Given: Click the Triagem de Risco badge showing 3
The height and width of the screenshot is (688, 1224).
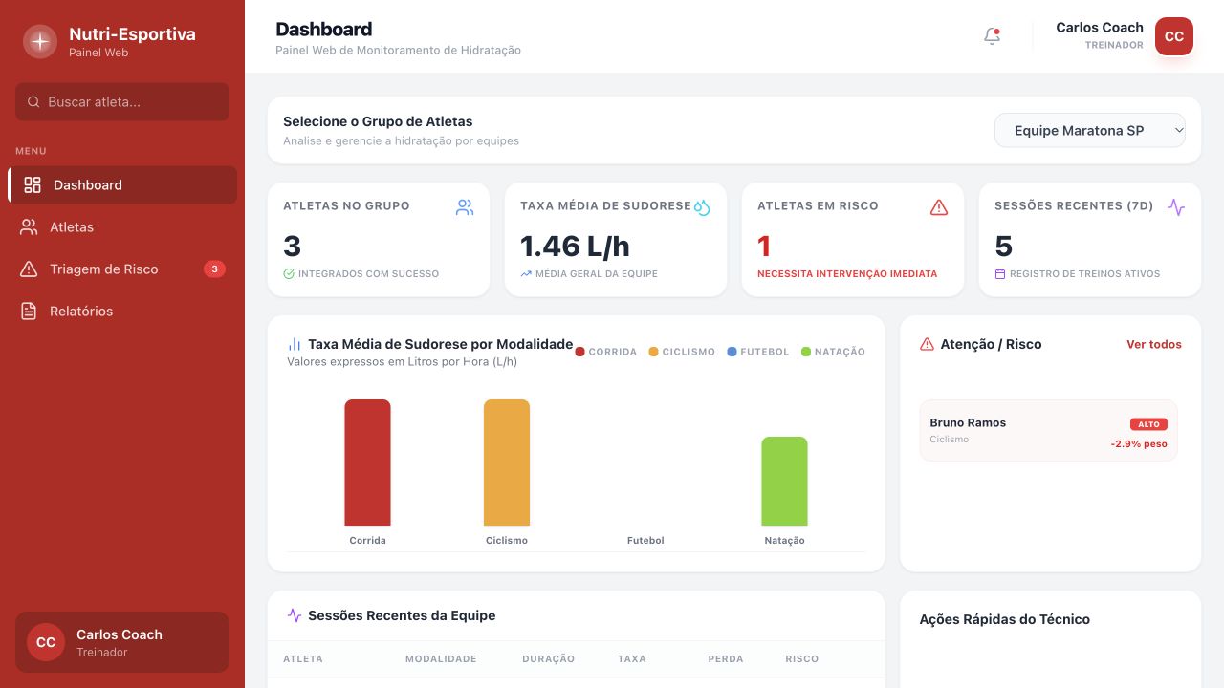Looking at the screenshot, I should click(x=215, y=269).
